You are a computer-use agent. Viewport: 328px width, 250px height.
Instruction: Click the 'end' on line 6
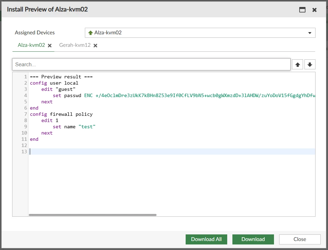(x=34, y=108)
